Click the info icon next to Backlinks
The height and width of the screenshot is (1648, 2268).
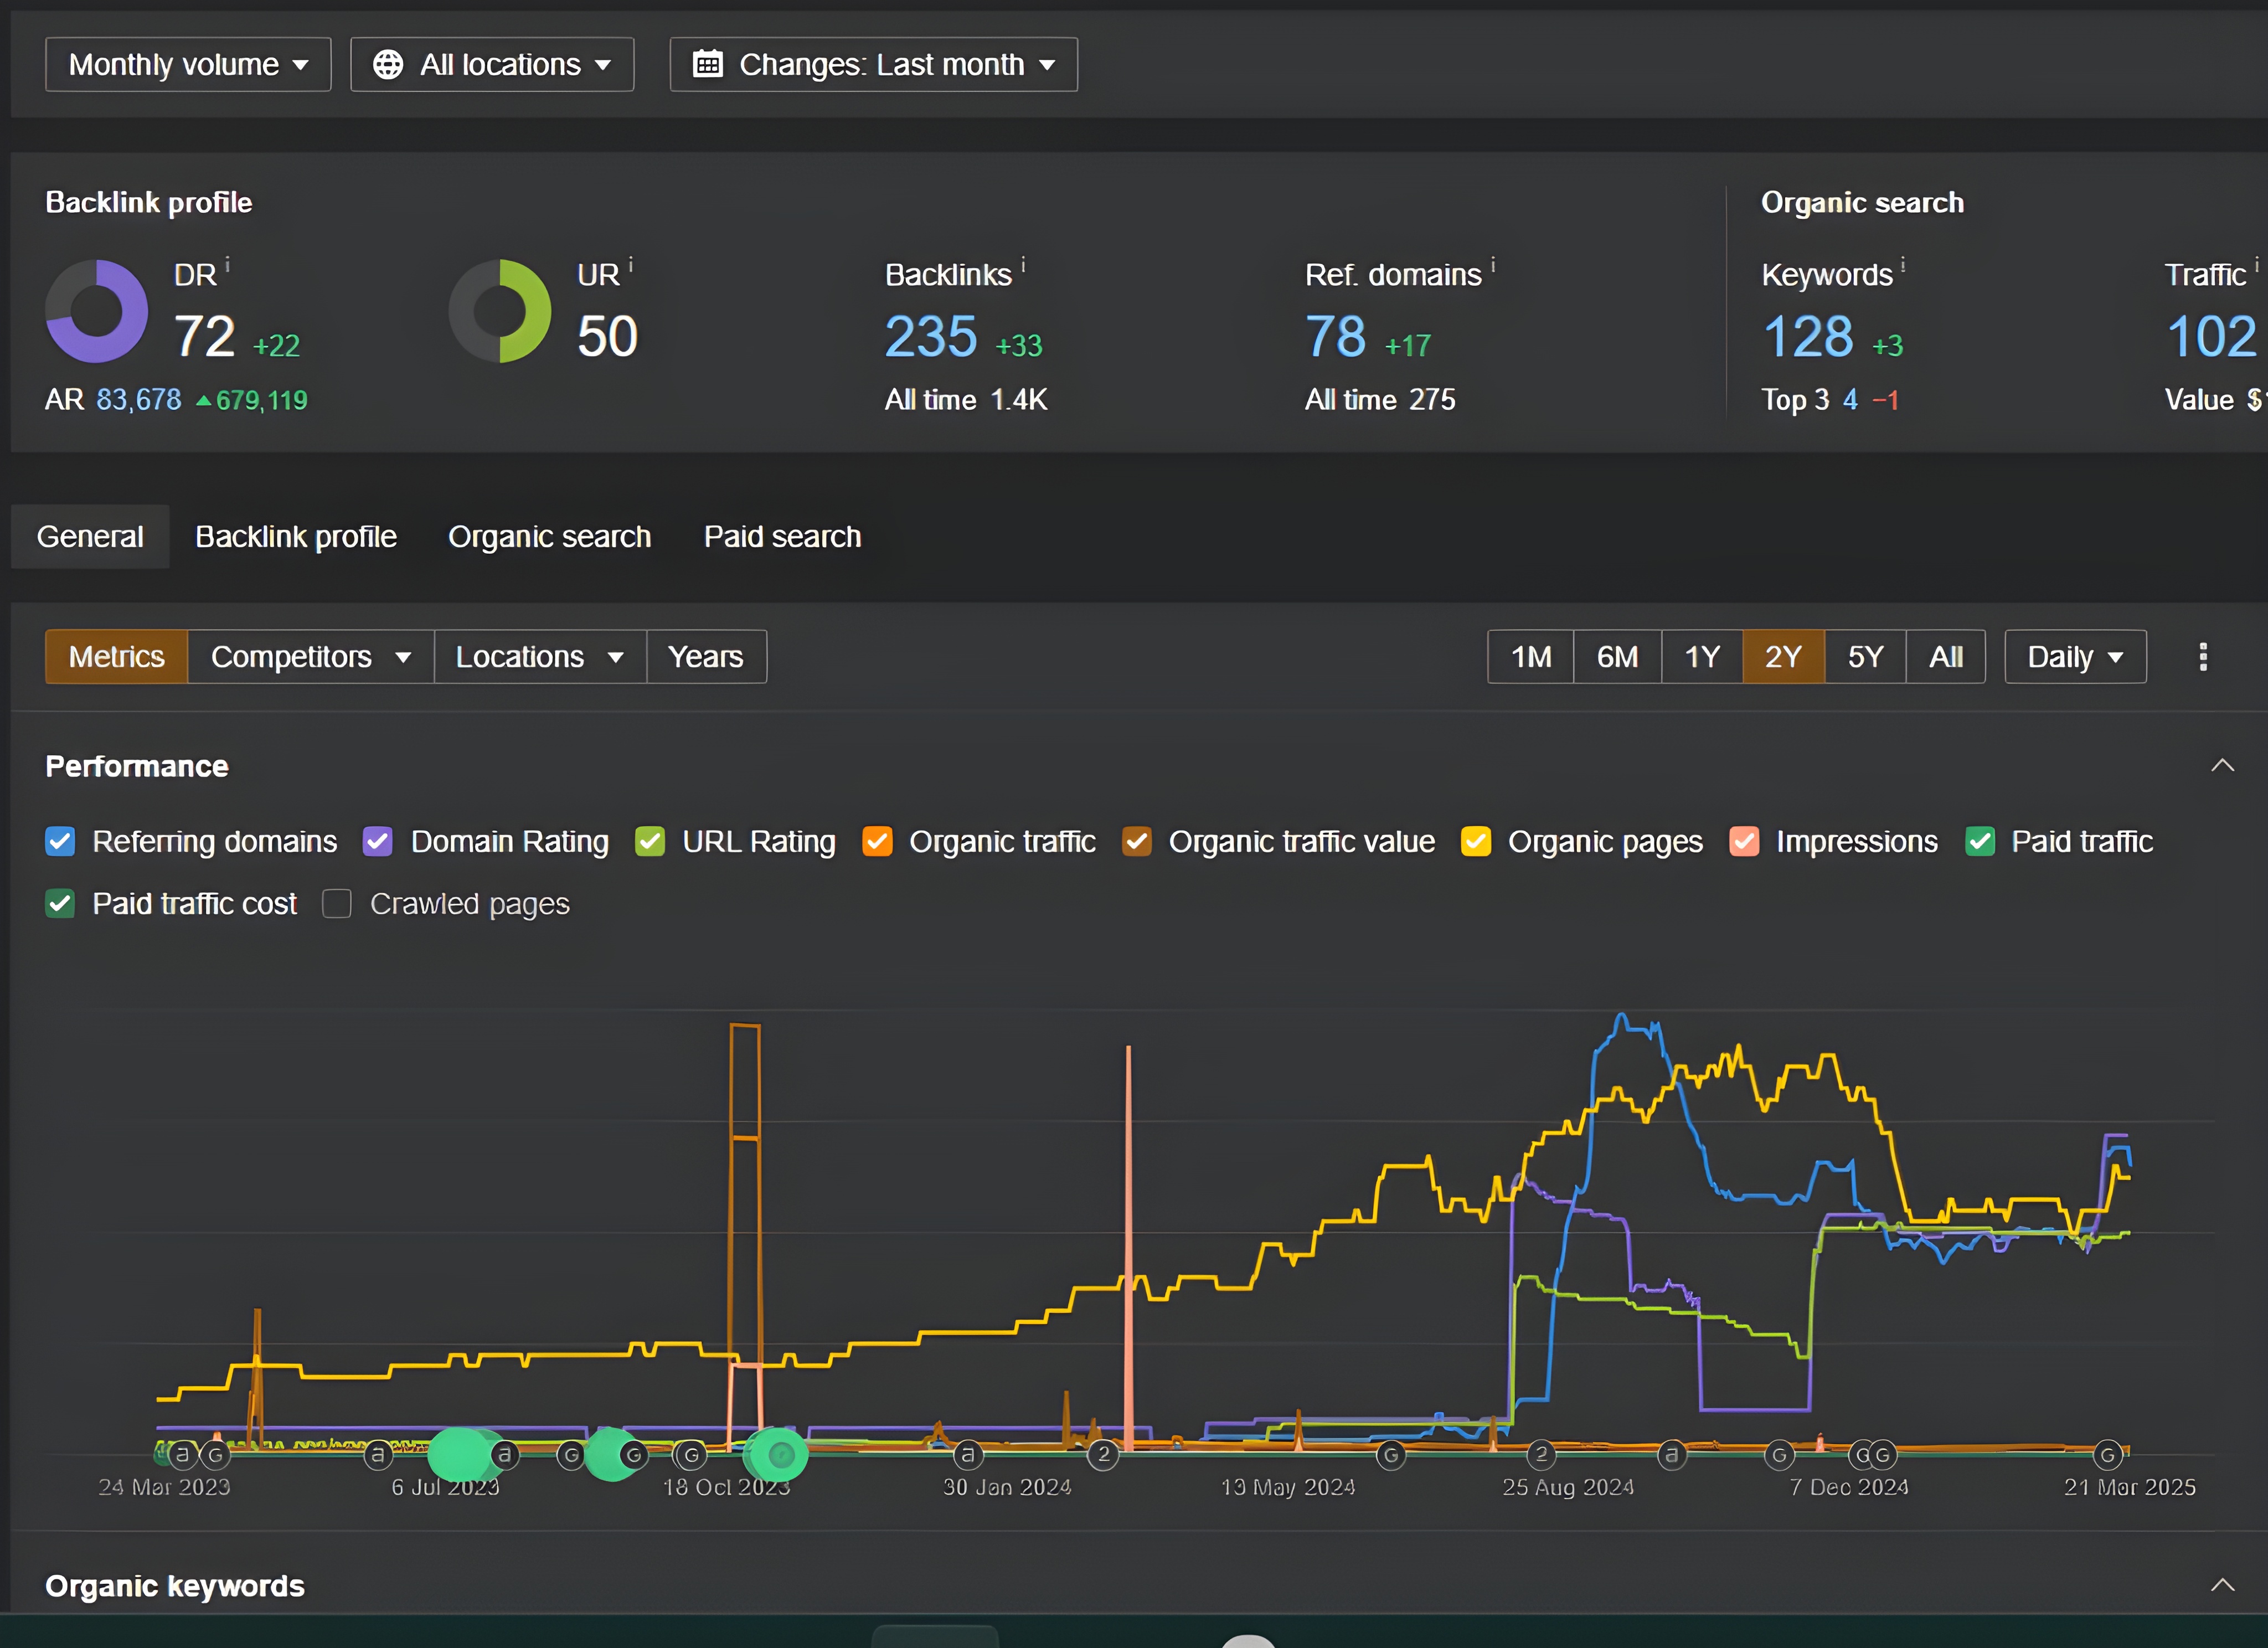coord(1023,265)
